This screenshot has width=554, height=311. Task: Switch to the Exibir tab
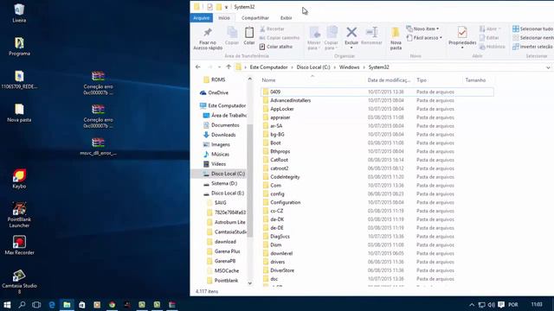(x=286, y=18)
